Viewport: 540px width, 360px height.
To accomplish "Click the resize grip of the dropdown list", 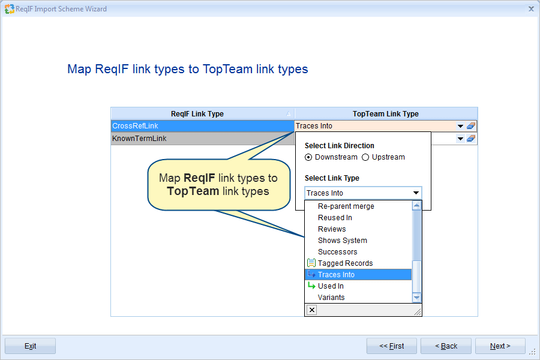I will tap(418, 312).
